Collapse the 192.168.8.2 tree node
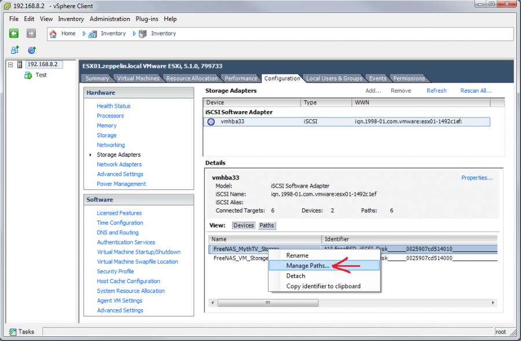This screenshot has height=341, width=521. pos(10,64)
